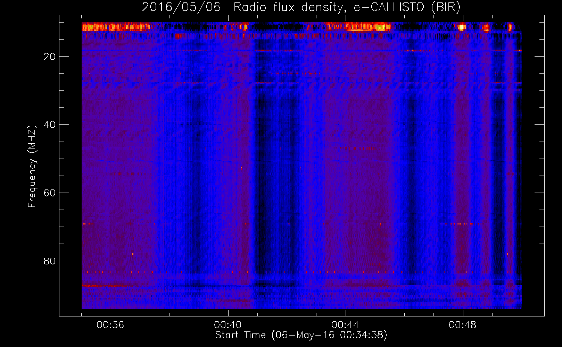The width and height of the screenshot is (562, 347).
Task: Click the frequency tick label "60"
Action: pos(50,193)
